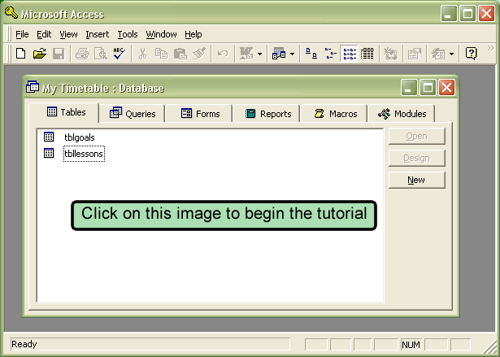Run the ABC Spelling check icon
Viewport: 500px width, 357px height.
pyautogui.click(x=120, y=54)
